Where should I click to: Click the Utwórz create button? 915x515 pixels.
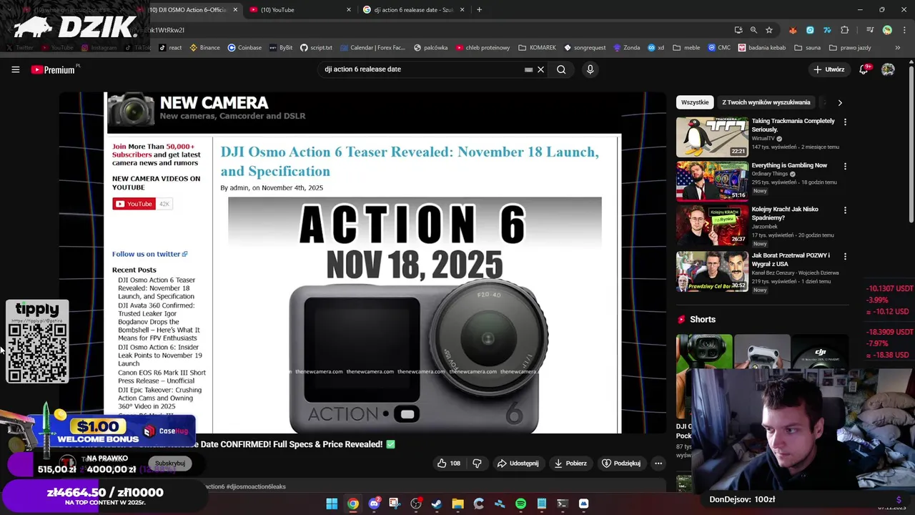click(829, 69)
